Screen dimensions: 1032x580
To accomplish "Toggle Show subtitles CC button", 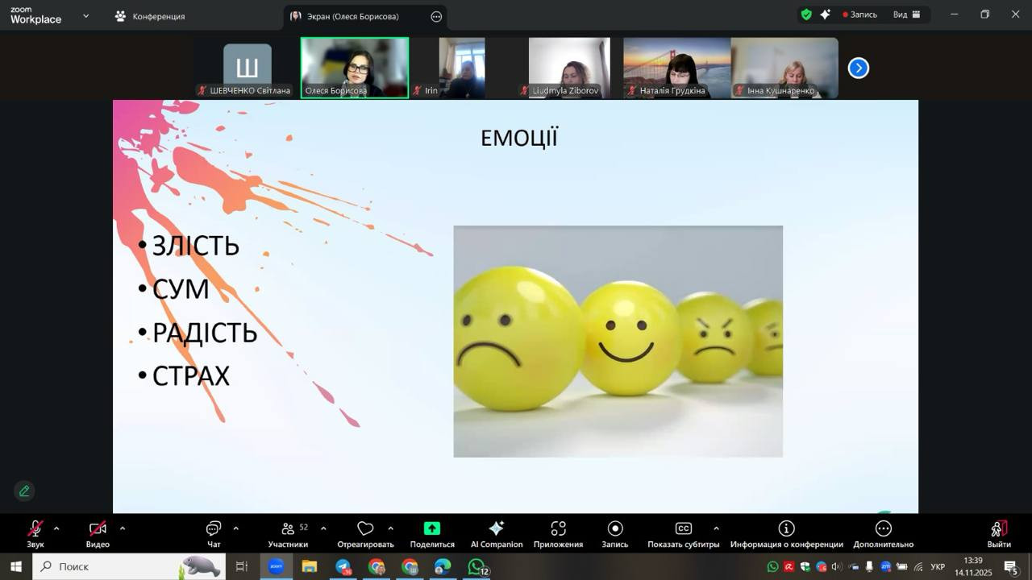I will tap(683, 529).
